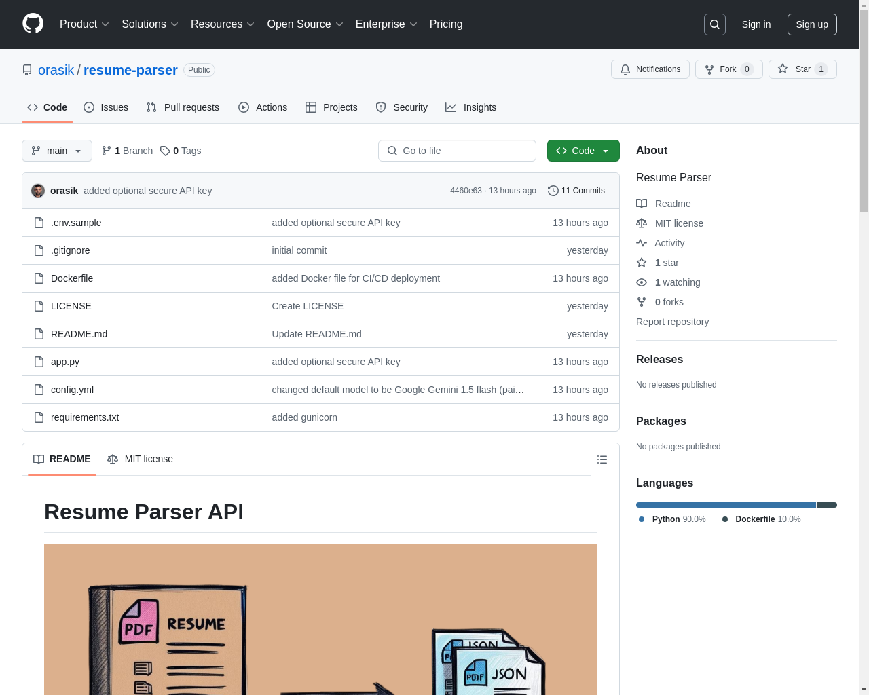Select the README tab in file panel
The height and width of the screenshot is (695, 869).
tap(62, 459)
